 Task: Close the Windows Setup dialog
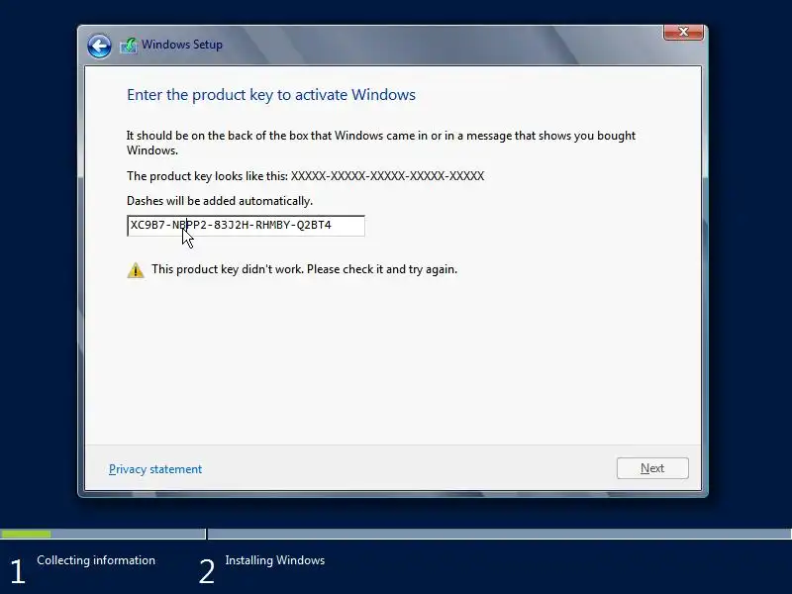(x=683, y=33)
